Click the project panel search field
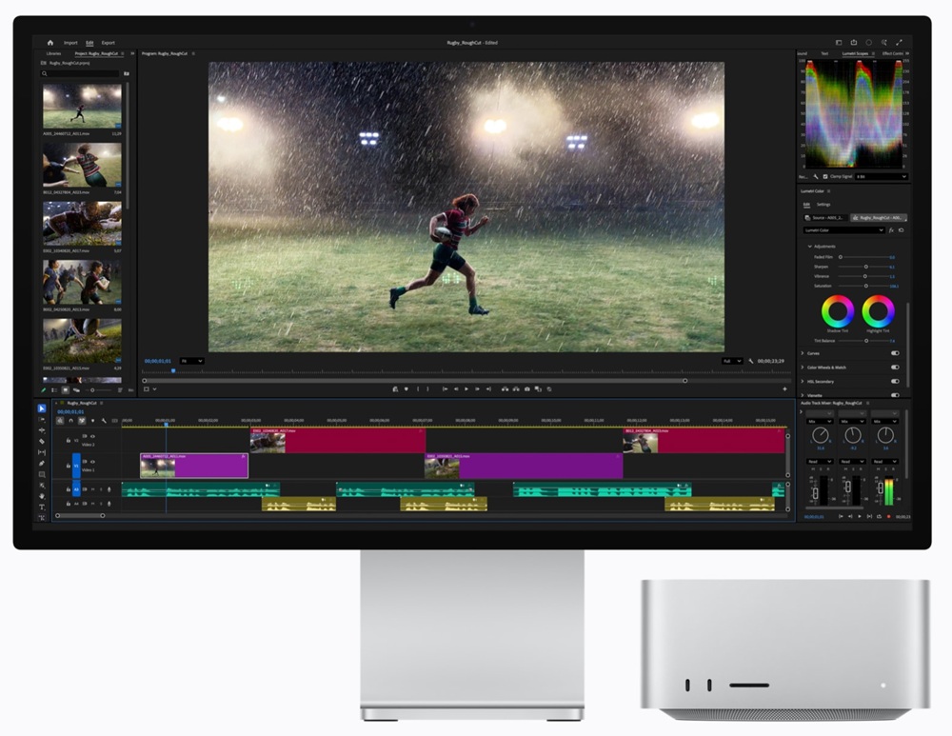952x736 pixels. (80, 73)
